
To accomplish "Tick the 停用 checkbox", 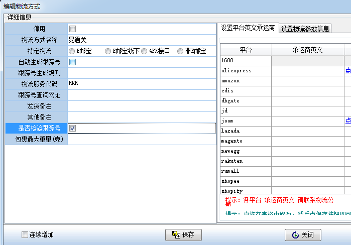I will (x=72, y=29).
